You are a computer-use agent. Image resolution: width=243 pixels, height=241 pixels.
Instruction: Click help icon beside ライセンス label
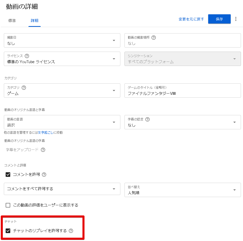[27, 56]
